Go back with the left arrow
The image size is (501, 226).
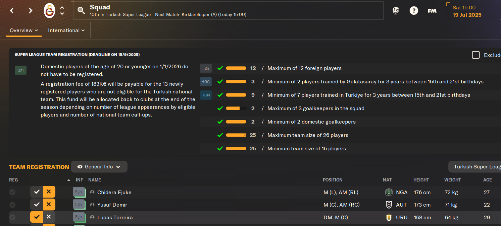point(12,11)
